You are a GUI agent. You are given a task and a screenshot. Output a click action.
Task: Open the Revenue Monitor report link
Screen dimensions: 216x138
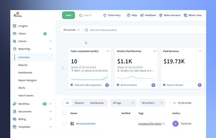(86, 124)
